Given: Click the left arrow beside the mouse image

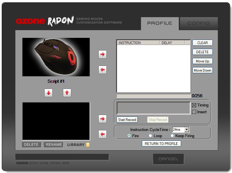Looking at the screenshot, I should [102, 70].
